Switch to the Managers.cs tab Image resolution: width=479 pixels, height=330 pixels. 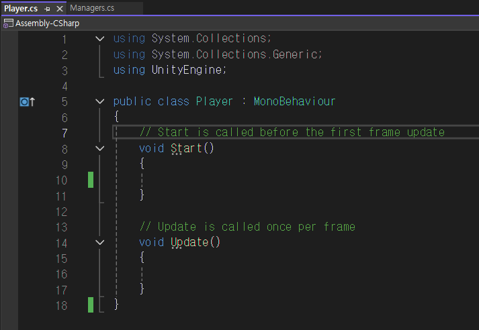coord(92,8)
